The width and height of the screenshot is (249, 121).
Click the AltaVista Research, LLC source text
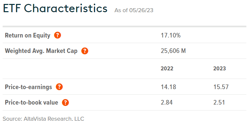pos(54,119)
